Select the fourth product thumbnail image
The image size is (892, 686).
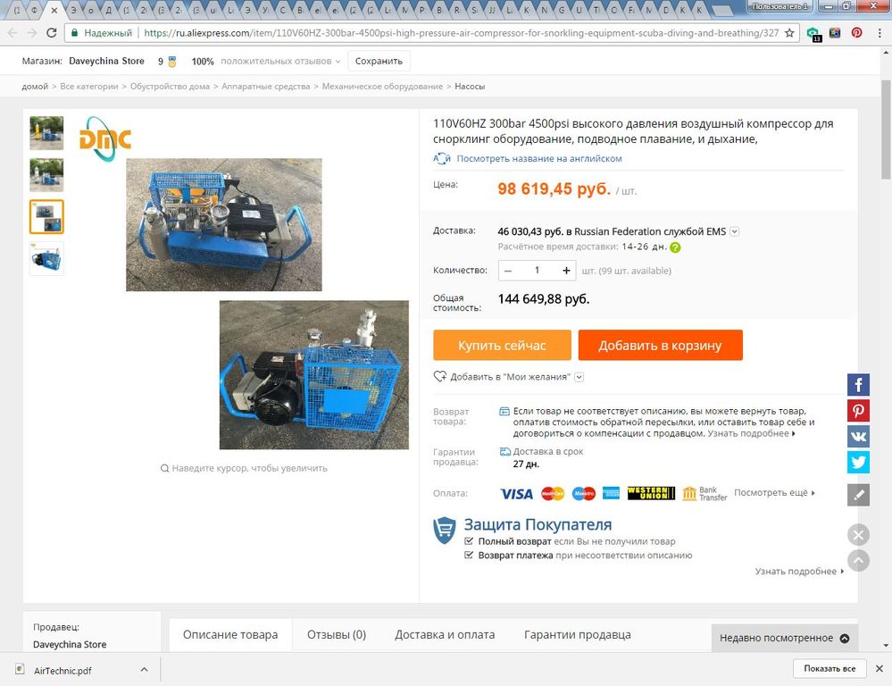(46, 258)
